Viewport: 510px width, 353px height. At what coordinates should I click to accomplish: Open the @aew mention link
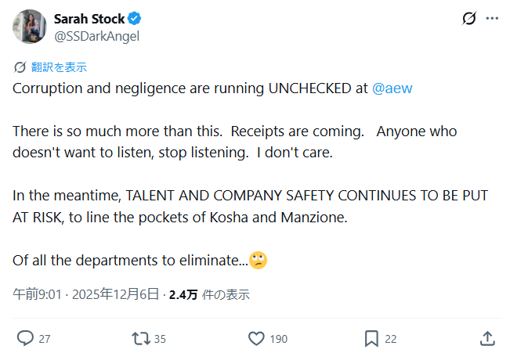[x=392, y=88]
